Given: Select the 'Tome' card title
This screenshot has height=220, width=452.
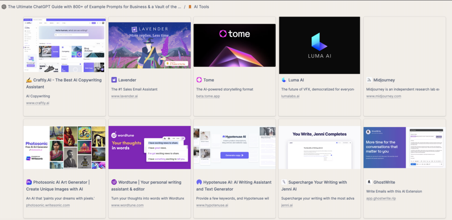Looking at the screenshot, I should pos(209,80).
